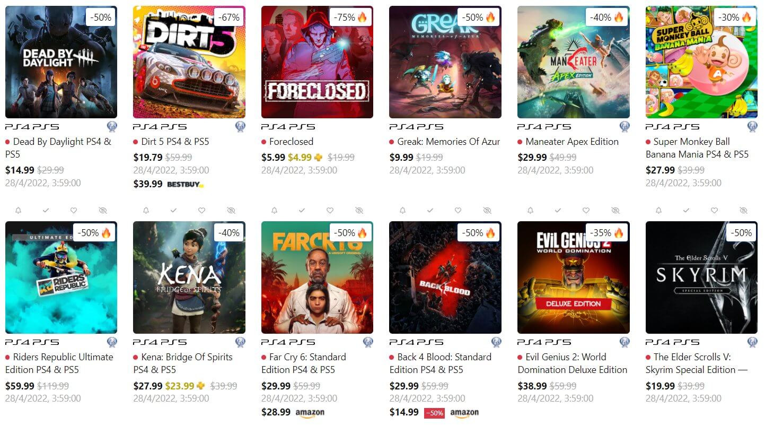Click the Foreclosed game cover thumbnail

(317, 62)
